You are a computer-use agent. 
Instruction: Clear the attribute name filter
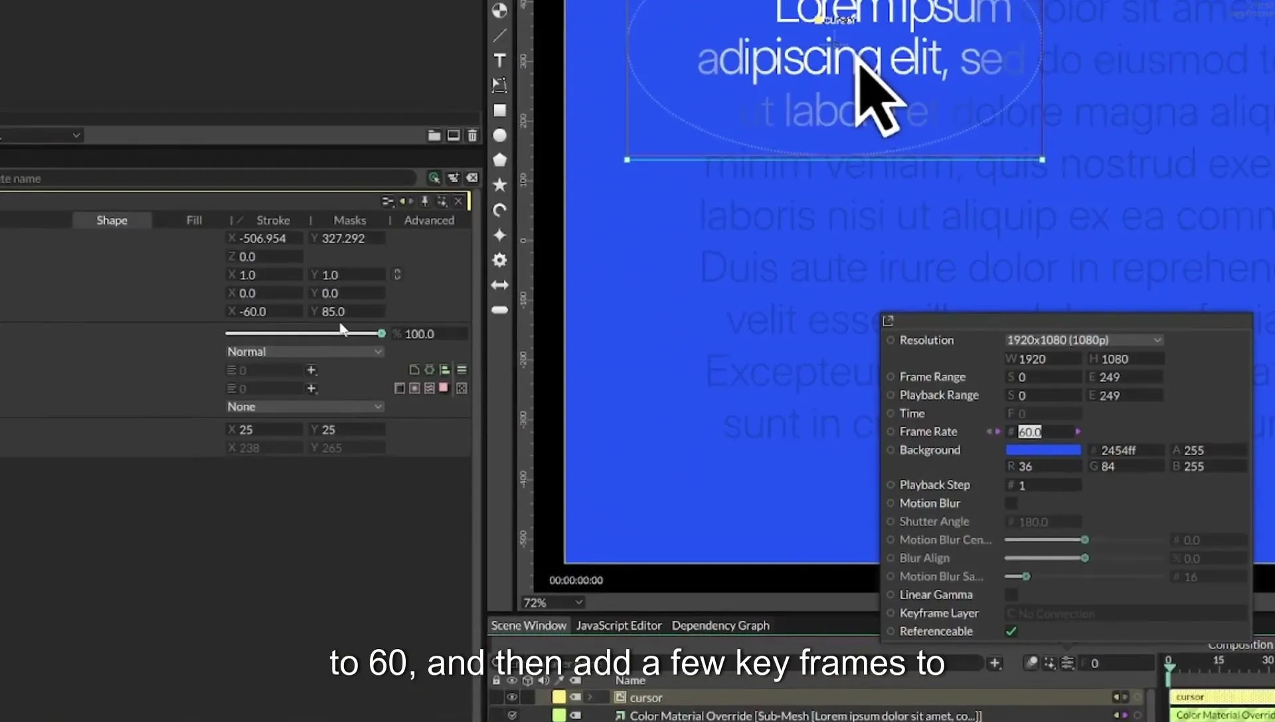coord(472,178)
